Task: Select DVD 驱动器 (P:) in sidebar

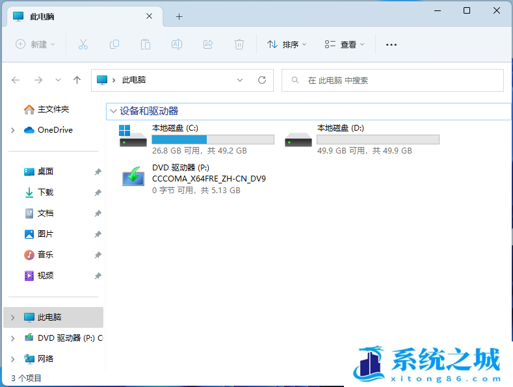Action: [64, 338]
